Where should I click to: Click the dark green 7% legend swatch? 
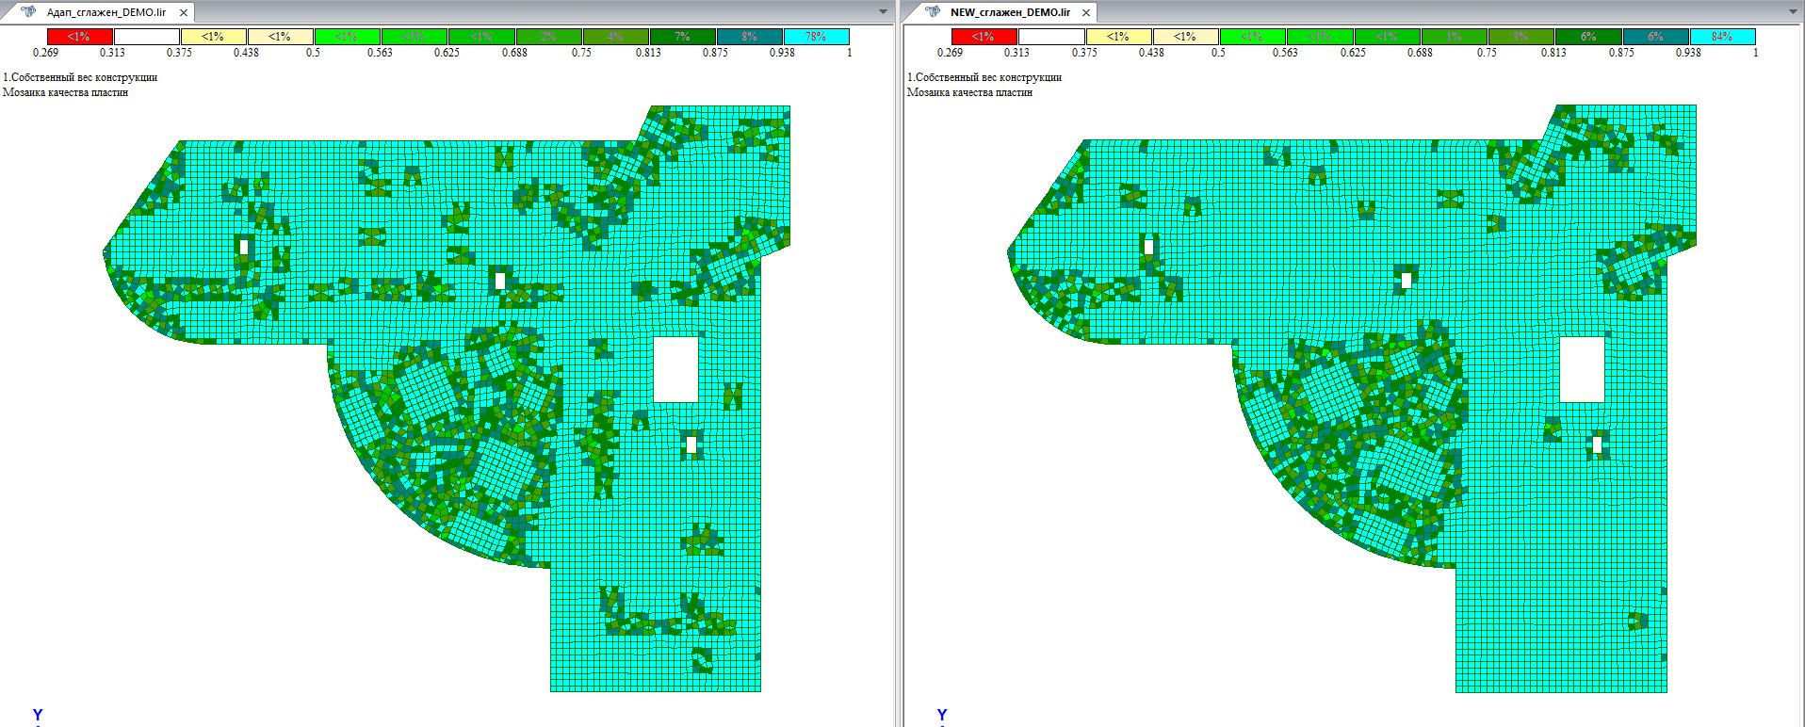[x=682, y=37]
